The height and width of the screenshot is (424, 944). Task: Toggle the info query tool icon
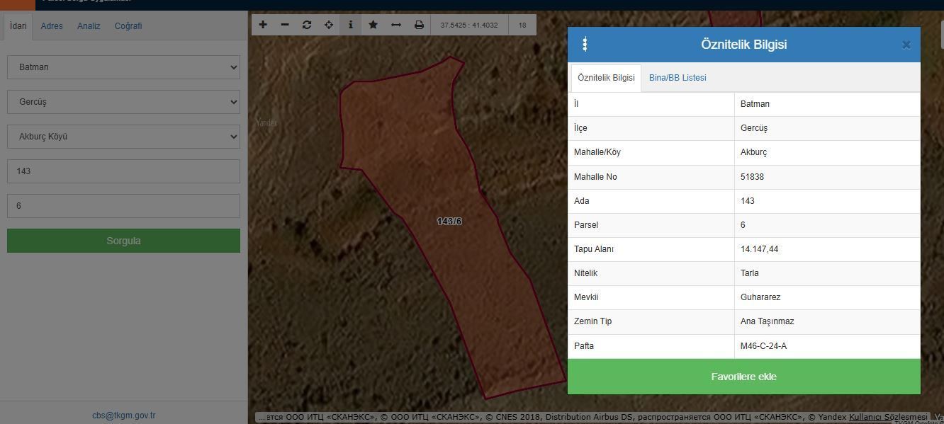point(351,25)
